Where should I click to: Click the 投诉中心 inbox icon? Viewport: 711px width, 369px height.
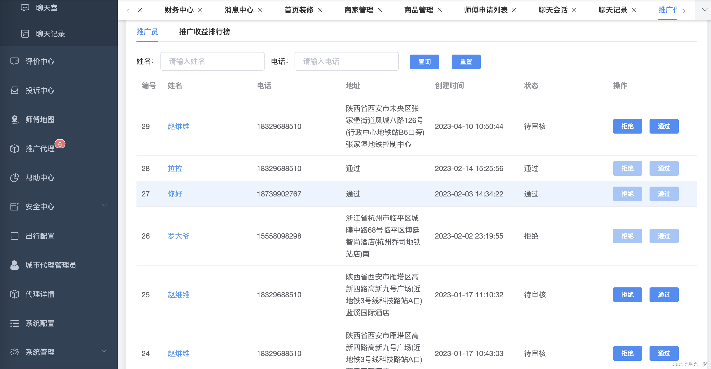[14, 90]
